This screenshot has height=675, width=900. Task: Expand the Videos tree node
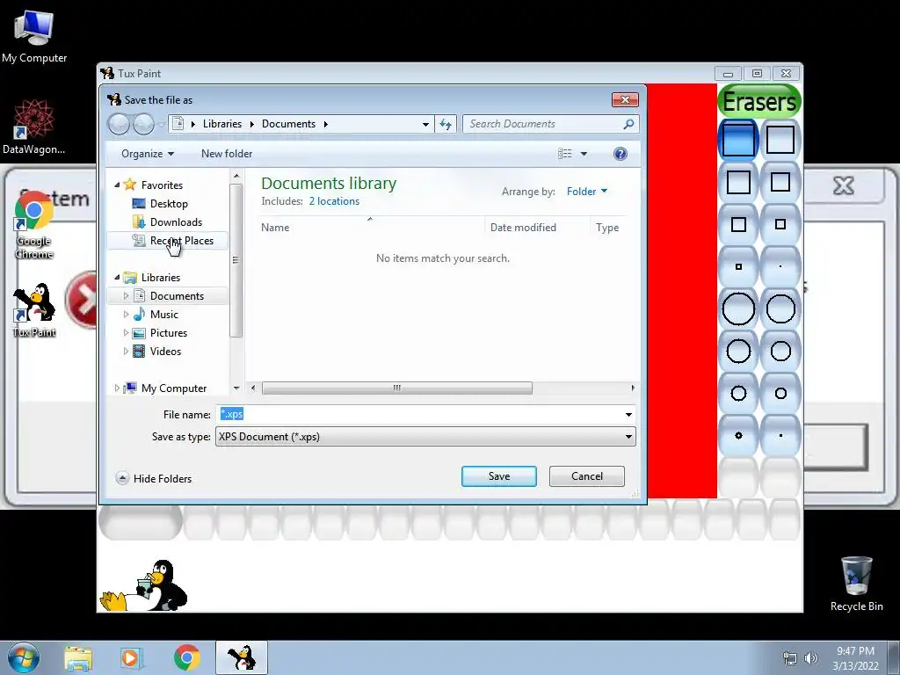pos(127,352)
